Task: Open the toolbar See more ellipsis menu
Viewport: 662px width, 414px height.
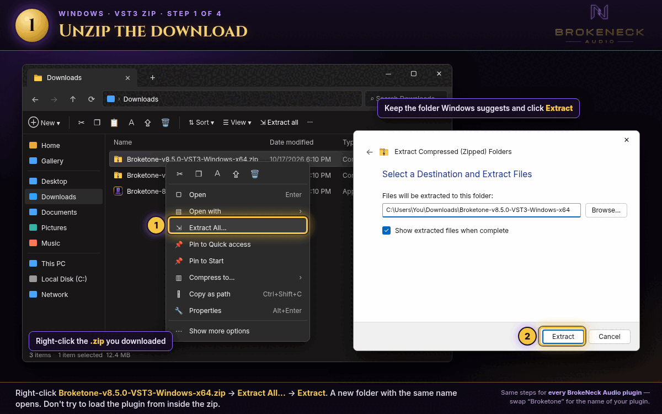Action: click(310, 123)
